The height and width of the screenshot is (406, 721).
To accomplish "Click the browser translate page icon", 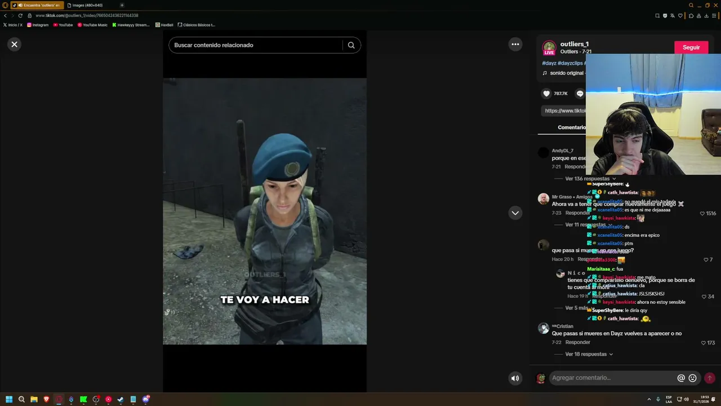I will click(673, 15).
